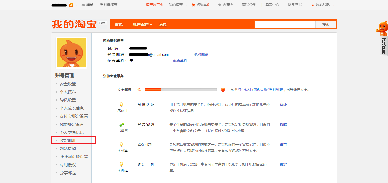Expand the 收藏夹 dropdown arrow
The width and height of the screenshot is (388, 183).
tap(237, 5)
